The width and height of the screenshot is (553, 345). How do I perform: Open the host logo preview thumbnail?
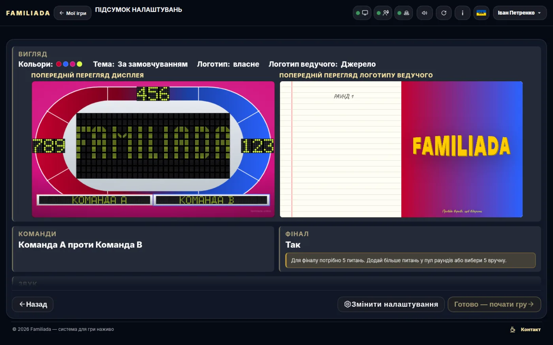tap(401, 149)
